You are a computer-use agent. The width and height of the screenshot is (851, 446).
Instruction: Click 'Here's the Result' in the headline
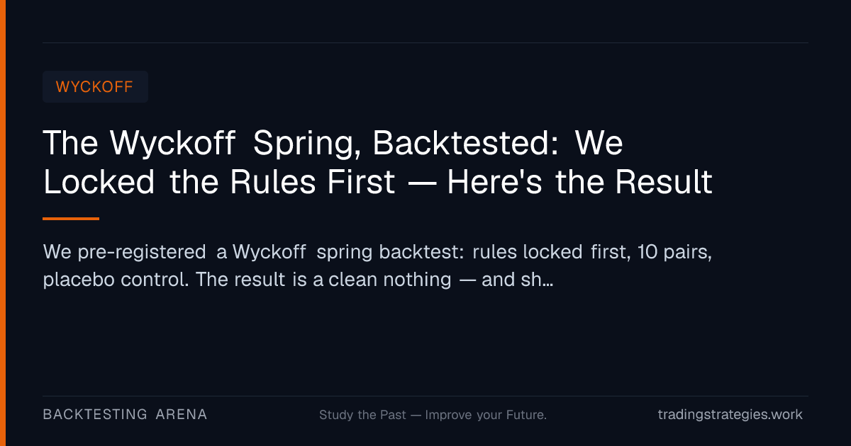click(579, 183)
